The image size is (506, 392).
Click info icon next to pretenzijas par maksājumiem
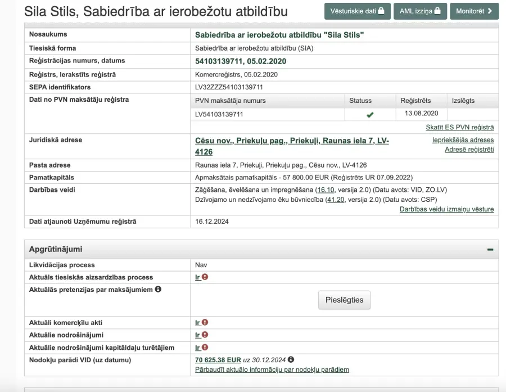pos(158,289)
